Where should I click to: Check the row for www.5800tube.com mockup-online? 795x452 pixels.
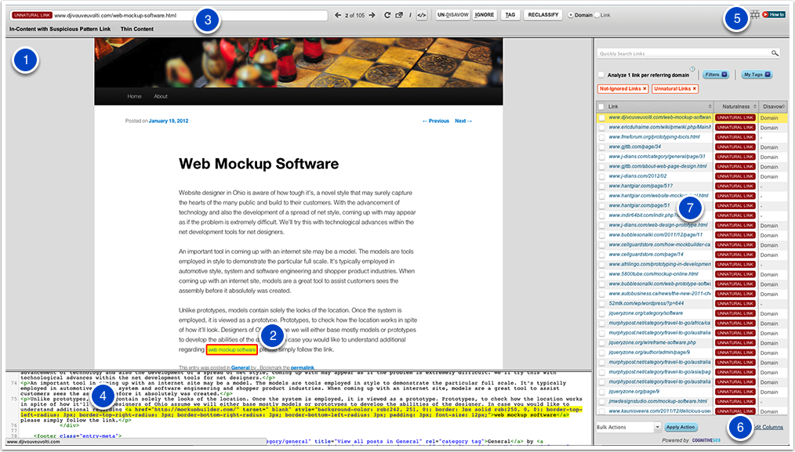coord(602,275)
